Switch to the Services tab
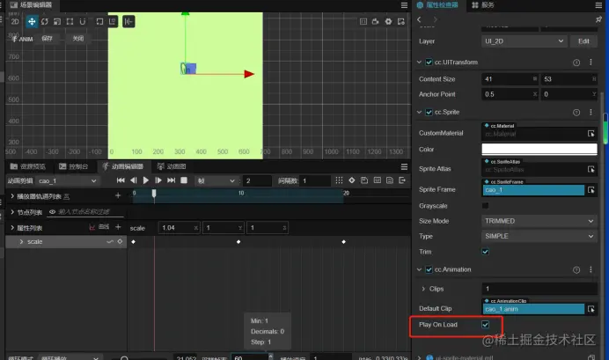The image size is (609, 360). tap(483, 5)
